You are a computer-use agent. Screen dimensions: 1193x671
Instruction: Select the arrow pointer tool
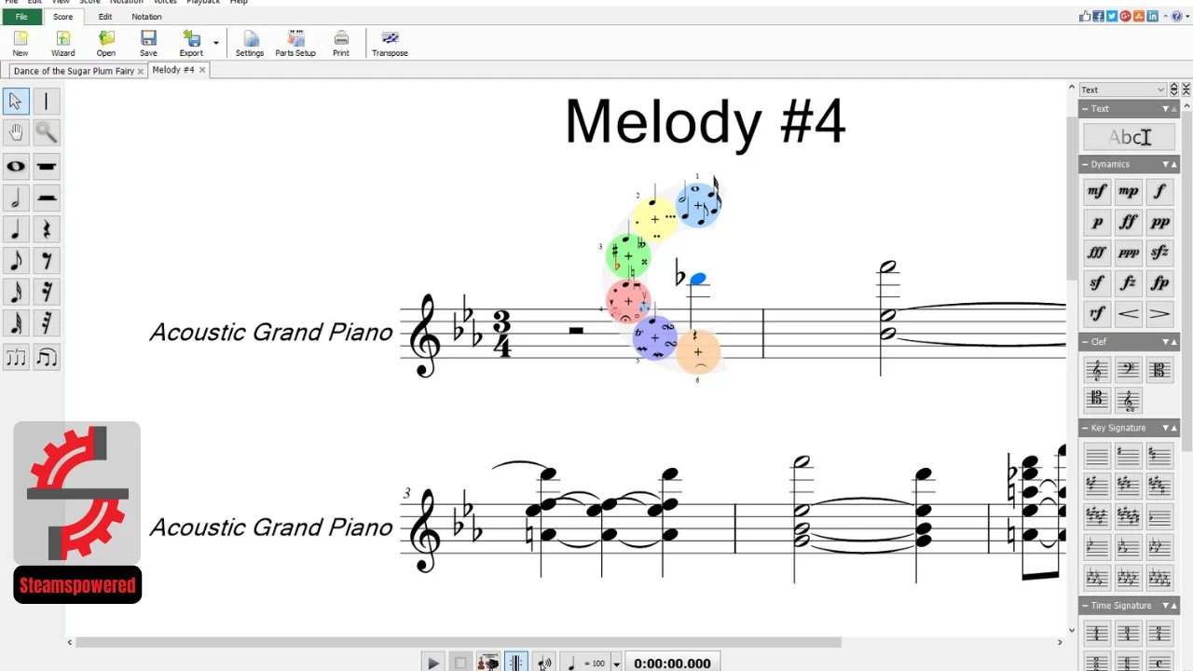(x=16, y=101)
